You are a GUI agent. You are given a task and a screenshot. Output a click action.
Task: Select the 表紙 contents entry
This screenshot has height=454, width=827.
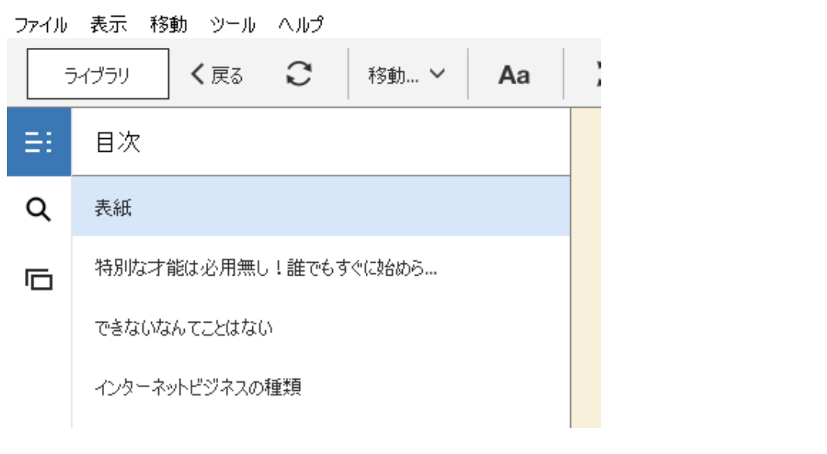click(x=321, y=207)
